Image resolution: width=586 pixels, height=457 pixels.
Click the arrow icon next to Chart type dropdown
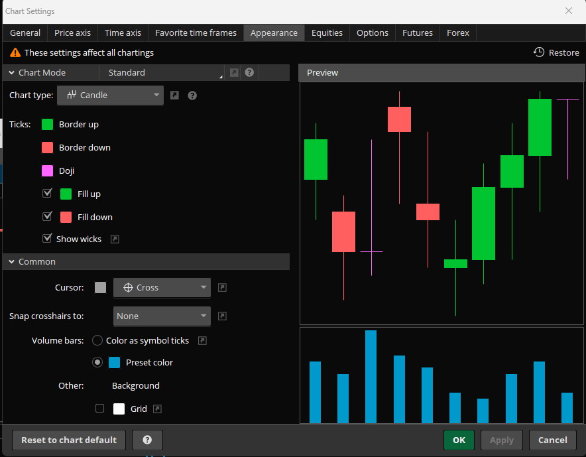tap(174, 96)
